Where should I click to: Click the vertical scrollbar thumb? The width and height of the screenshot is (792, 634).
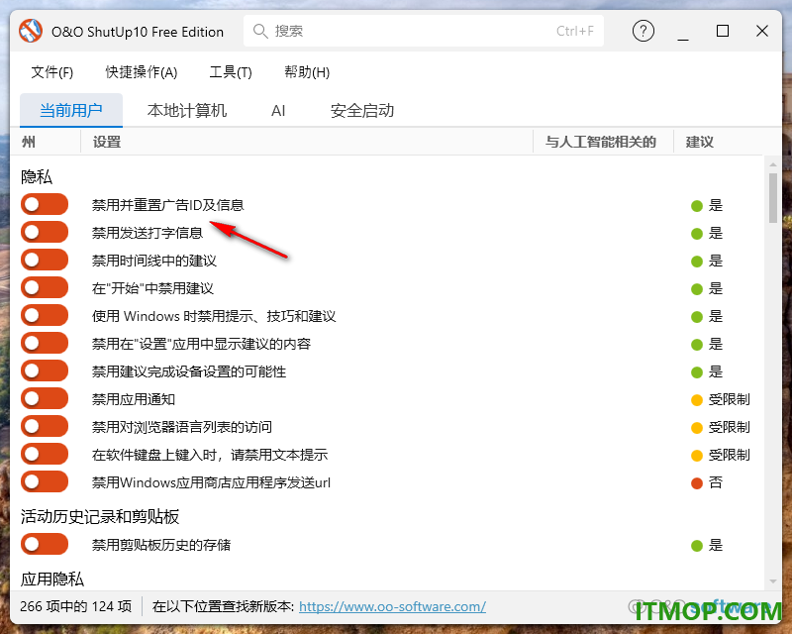coord(773,198)
